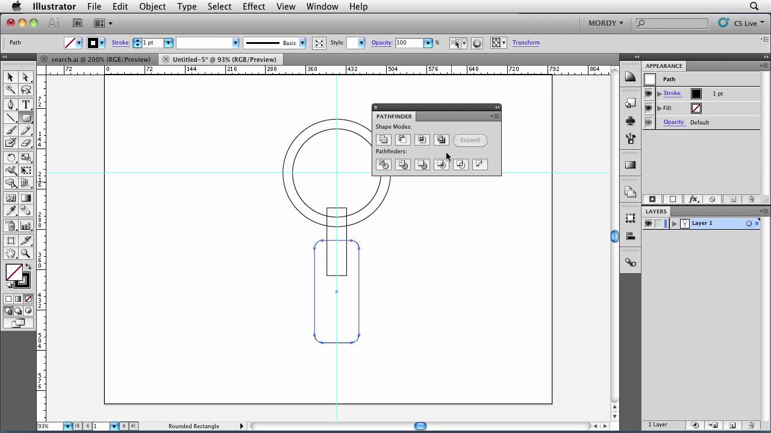Select the Unite shape mode in Pathfinder
Viewport: 771px width, 433px height.
click(x=384, y=140)
